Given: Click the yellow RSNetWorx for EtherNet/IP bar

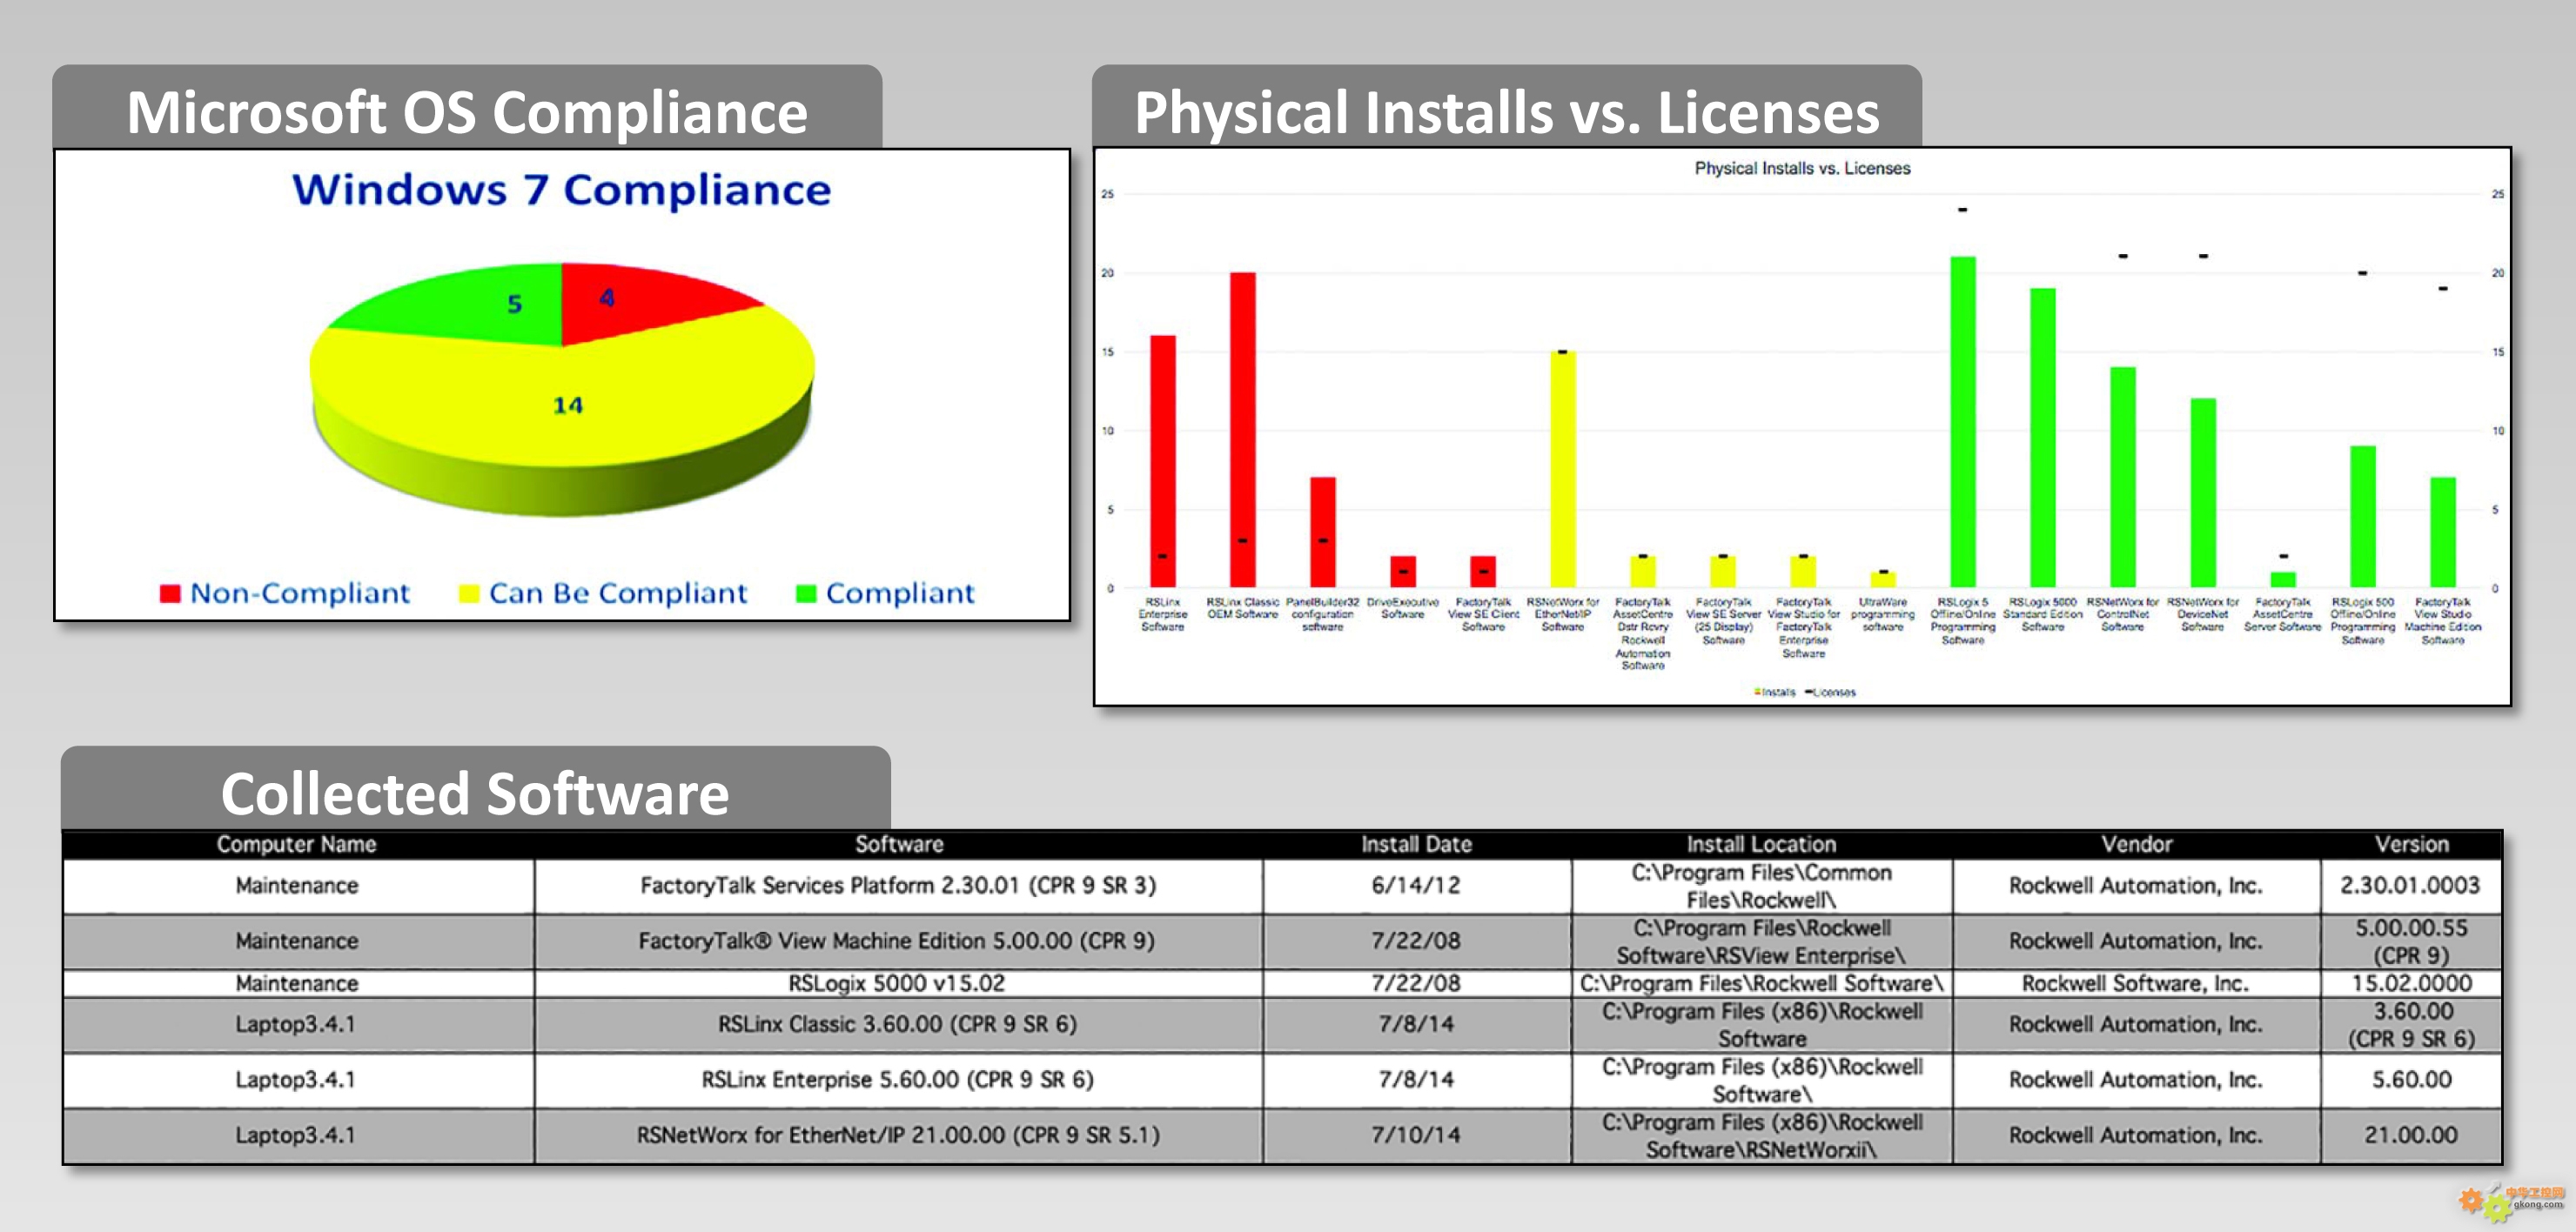Looking at the screenshot, I should pos(1562,469).
